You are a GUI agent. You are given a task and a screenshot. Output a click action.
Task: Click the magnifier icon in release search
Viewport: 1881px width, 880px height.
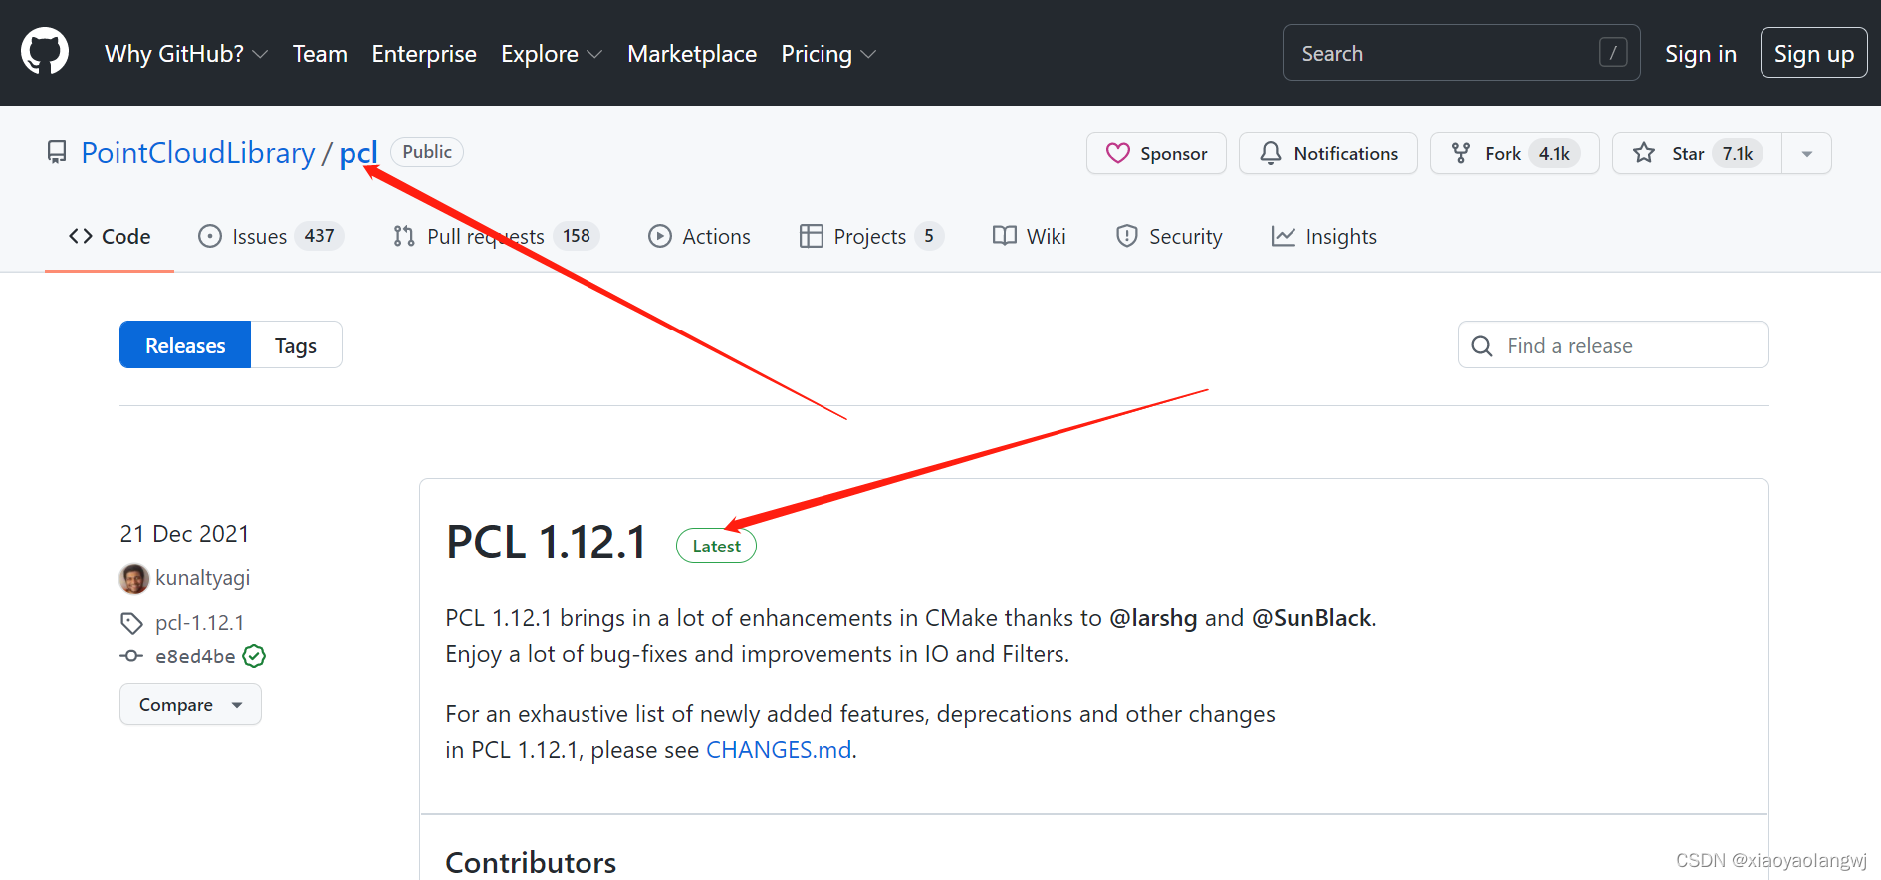(x=1482, y=346)
